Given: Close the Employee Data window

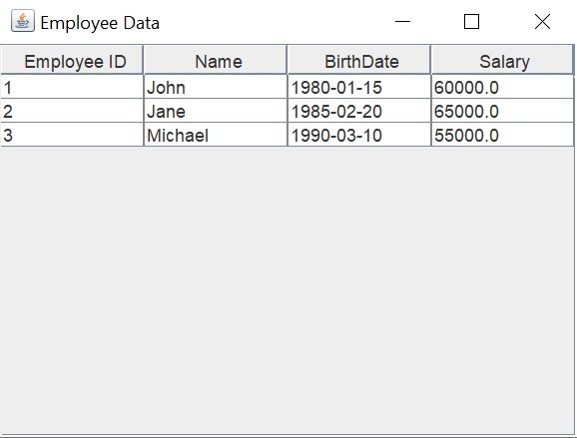Looking at the screenshot, I should pyautogui.click(x=542, y=21).
